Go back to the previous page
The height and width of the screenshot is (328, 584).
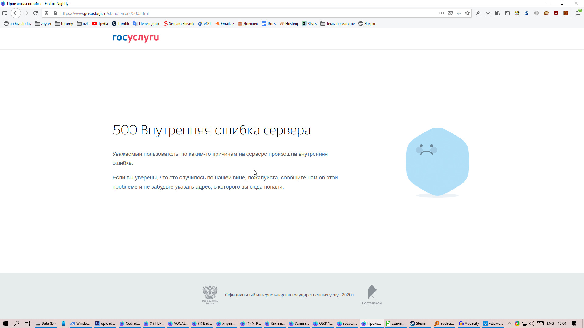pos(16,13)
